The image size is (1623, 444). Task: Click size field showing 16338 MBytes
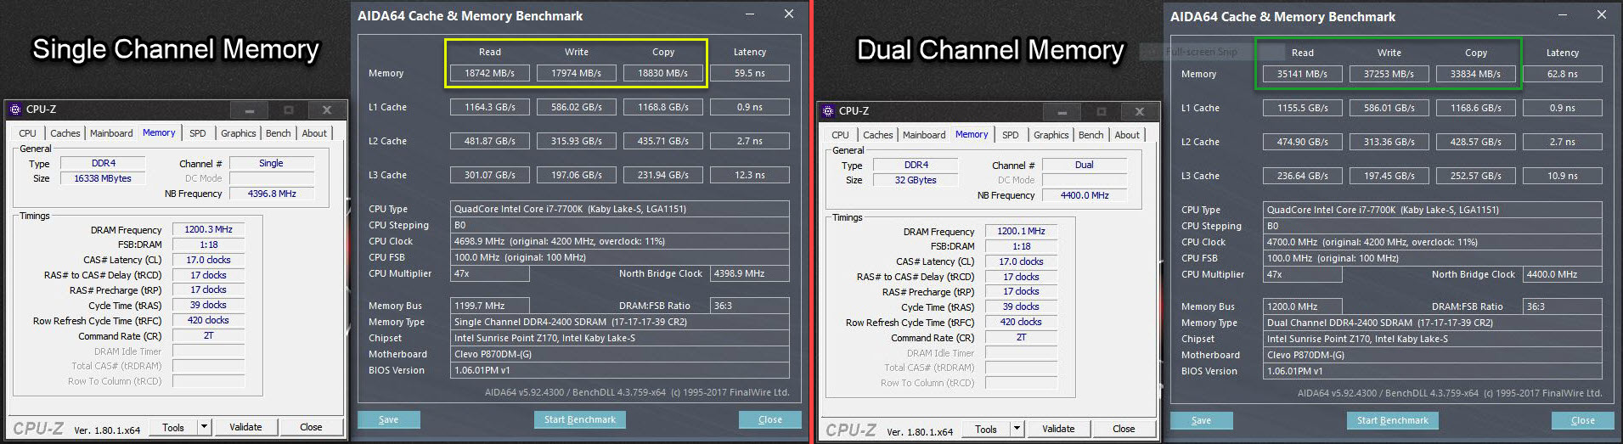tap(104, 178)
